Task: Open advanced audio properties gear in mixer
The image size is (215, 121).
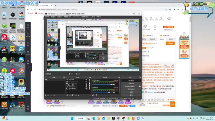Action: 93,95
